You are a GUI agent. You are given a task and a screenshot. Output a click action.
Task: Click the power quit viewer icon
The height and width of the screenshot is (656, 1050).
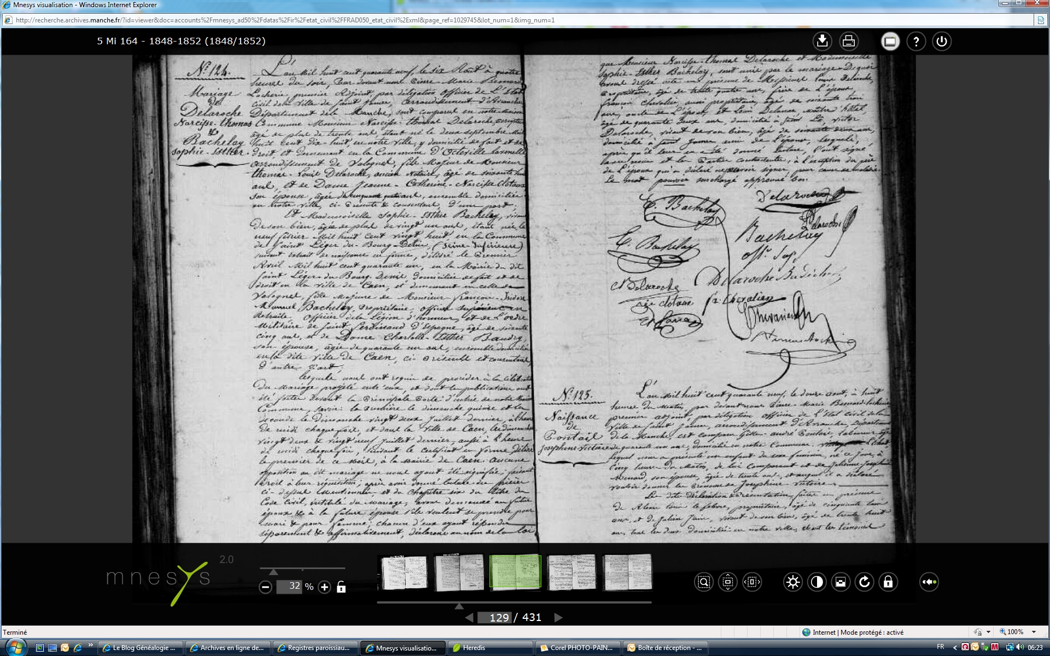pos(942,42)
